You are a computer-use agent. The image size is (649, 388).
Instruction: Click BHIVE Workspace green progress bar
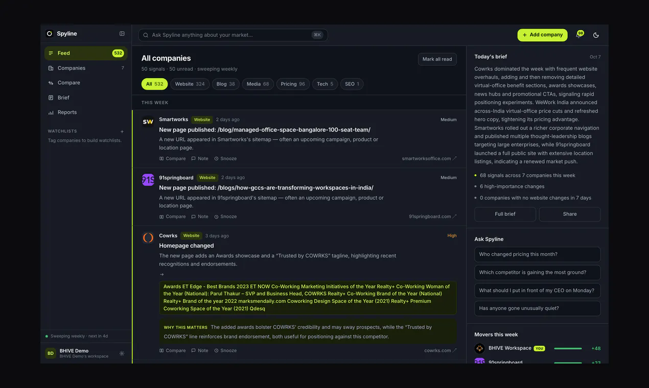(568, 348)
